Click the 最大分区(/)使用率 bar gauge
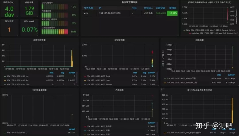The width and height of the screenshot is (239, 136). 55,23
